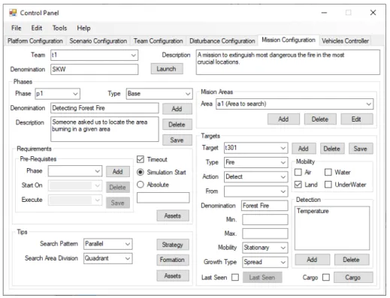The image size is (390, 298).
Task: Switch to Team Configuration tab
Action: tap(158, 41)
